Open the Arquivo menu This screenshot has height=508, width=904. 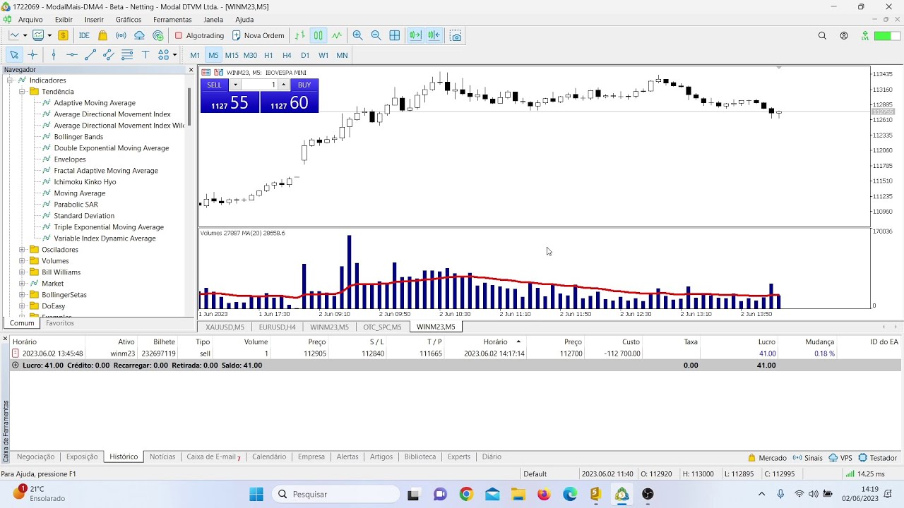(30, 20)
